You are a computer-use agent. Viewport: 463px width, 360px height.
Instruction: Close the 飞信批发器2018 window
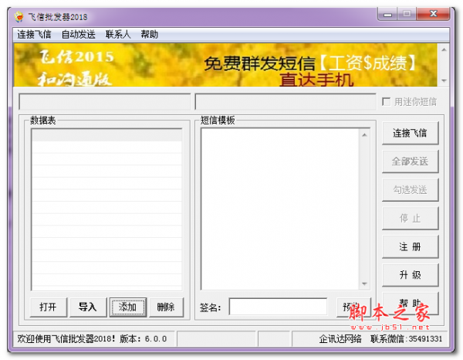(x=433, y=14)
